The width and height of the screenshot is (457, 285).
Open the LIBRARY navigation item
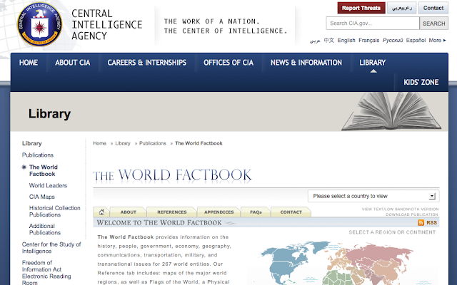373,63
